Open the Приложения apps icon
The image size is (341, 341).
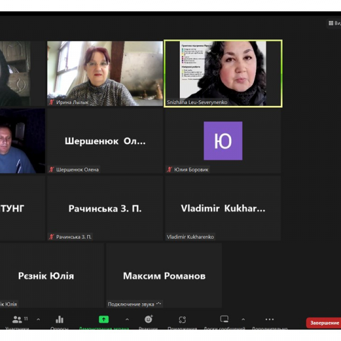[182, 320]
